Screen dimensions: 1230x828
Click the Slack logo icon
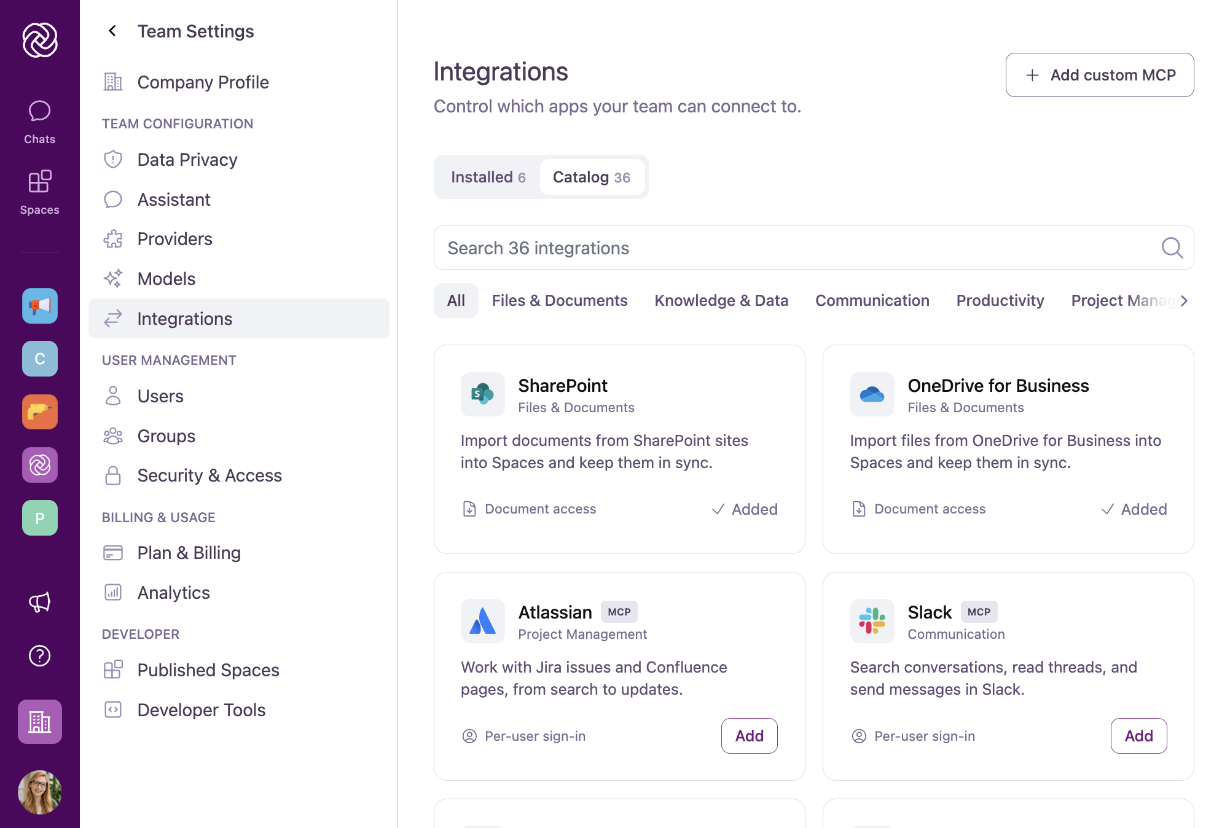pos(872,621)
